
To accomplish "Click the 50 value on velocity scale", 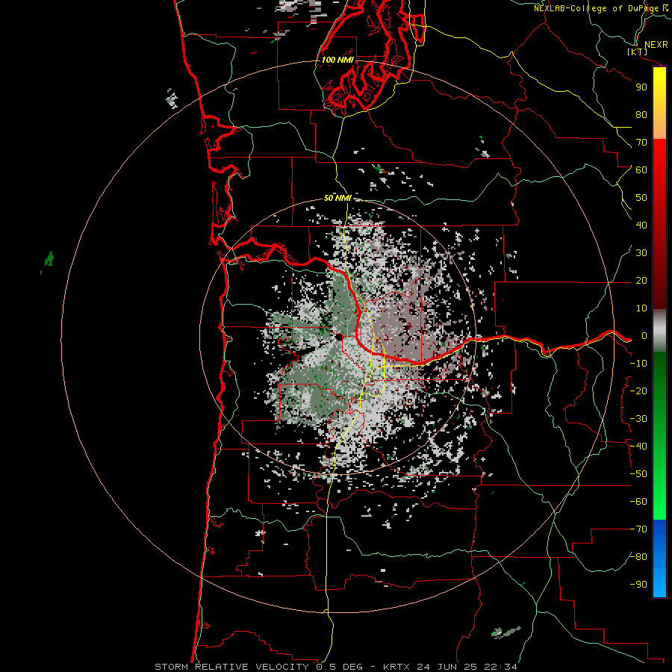I will [x=641, y=198].
